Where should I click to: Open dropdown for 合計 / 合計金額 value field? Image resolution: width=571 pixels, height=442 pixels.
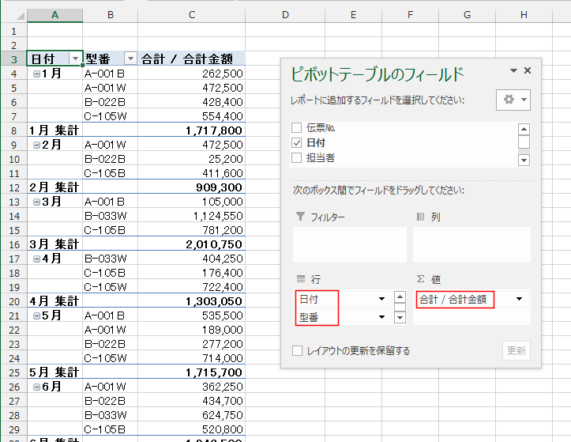520,299
